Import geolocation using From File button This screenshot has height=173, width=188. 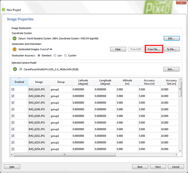click(x=154, y=49)
